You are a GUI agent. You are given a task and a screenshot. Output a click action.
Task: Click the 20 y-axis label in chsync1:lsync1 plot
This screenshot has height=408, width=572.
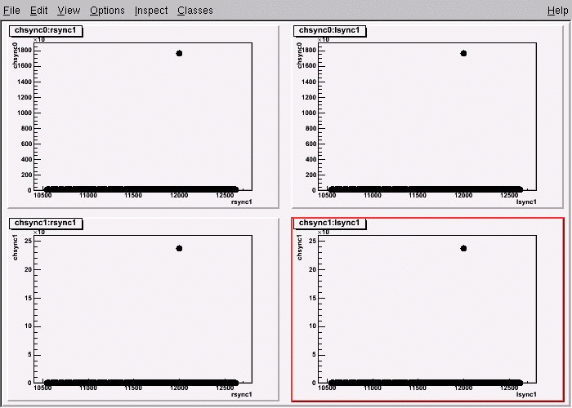pyautogui.click(x=312, y=269)
